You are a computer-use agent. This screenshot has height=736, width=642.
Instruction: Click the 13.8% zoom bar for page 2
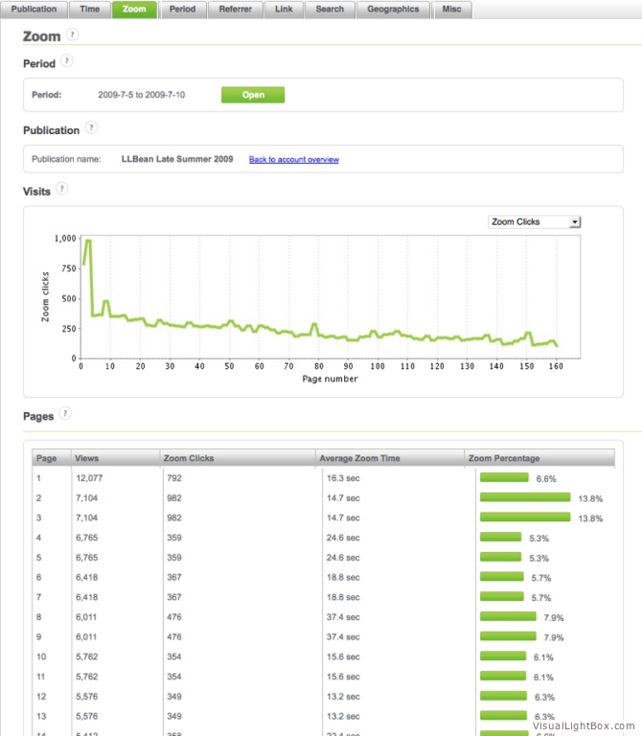point(524,497)
